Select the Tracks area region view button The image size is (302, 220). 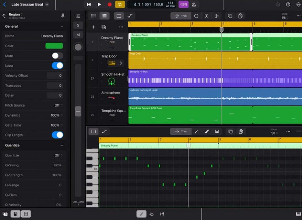[x=119, y=16]
